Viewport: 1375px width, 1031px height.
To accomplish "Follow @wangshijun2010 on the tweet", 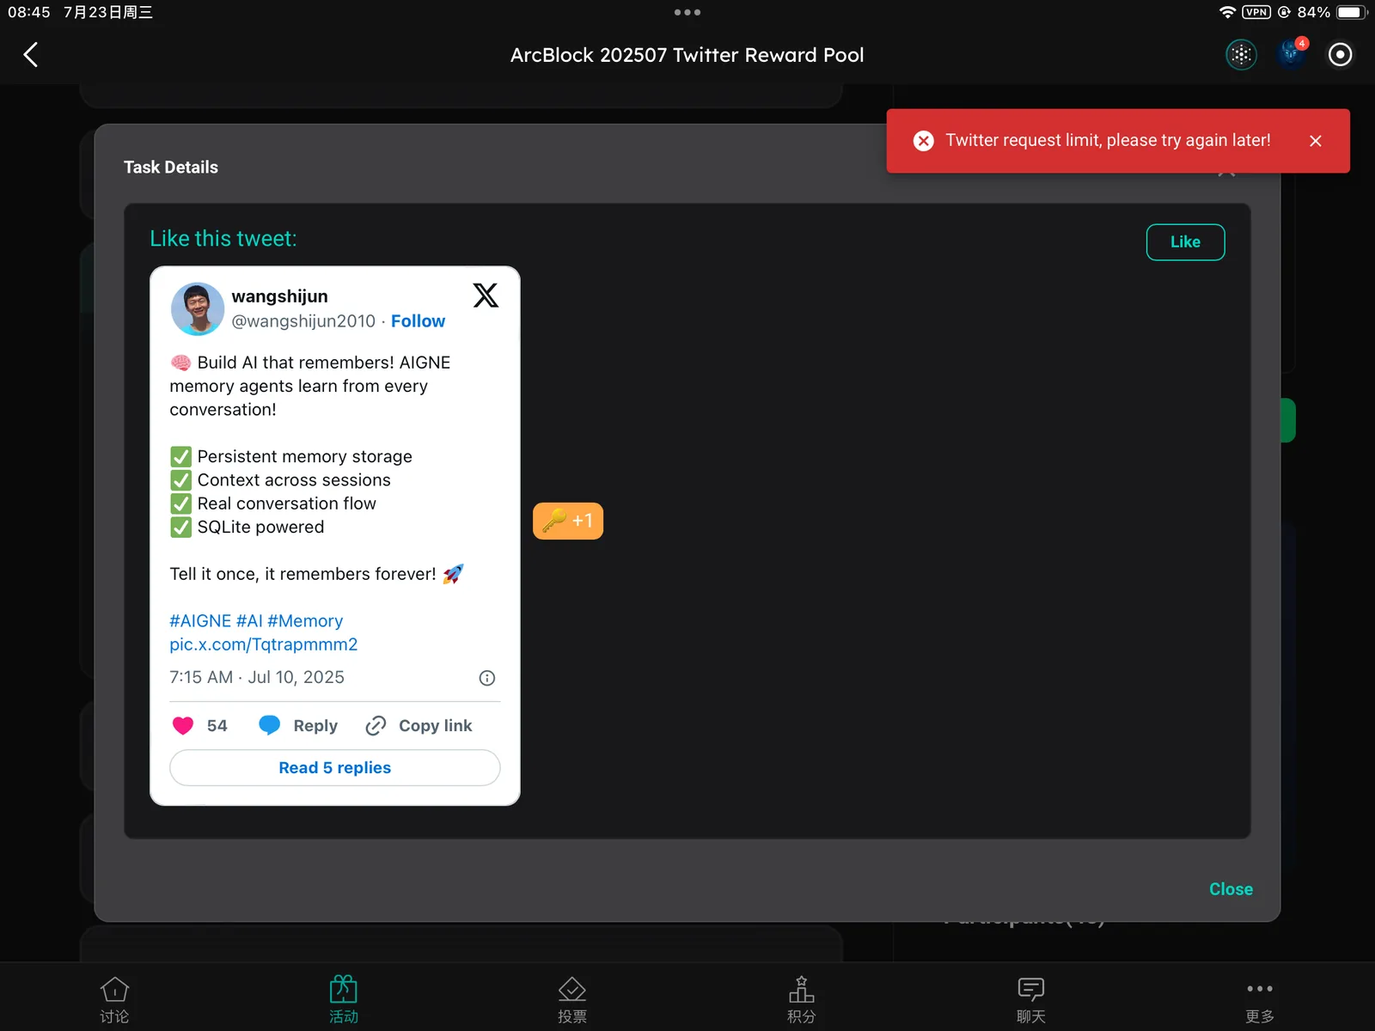I will pyautogui.click(x=418, y=321).
